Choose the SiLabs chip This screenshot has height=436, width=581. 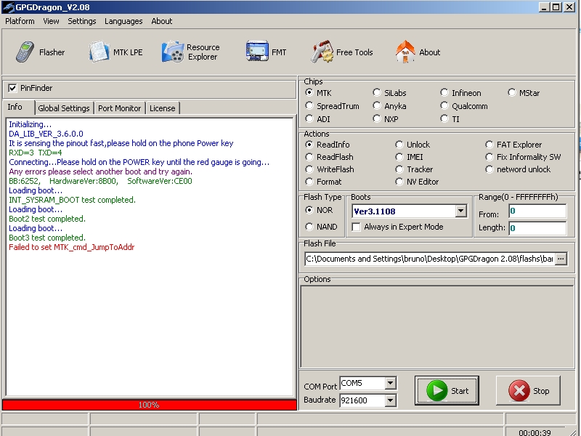(x=376, y=93)
